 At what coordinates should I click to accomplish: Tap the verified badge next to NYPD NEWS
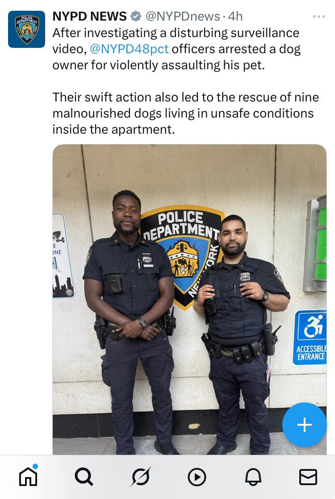[136, 16]
